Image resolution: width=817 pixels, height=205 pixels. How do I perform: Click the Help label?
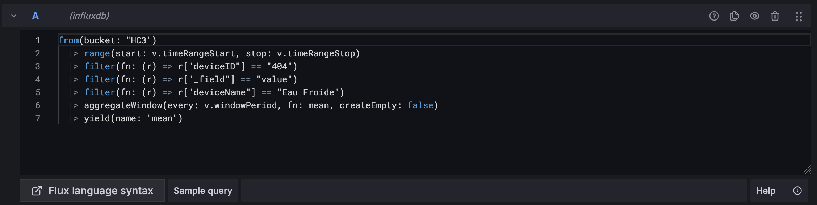tap(766, 191)
